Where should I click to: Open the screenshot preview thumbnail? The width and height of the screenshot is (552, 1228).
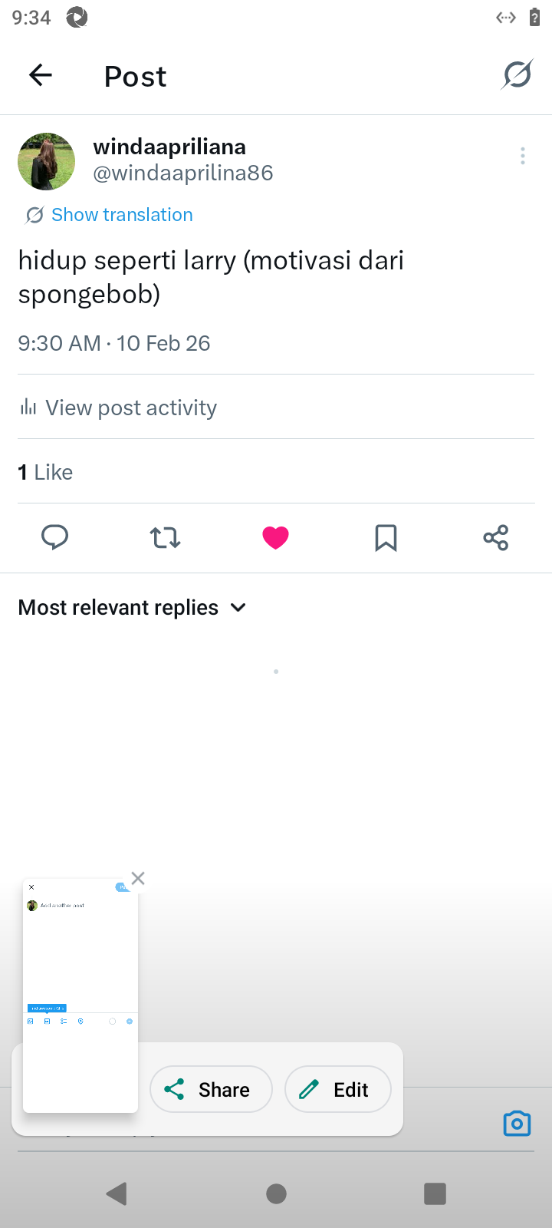pos(80,995)
